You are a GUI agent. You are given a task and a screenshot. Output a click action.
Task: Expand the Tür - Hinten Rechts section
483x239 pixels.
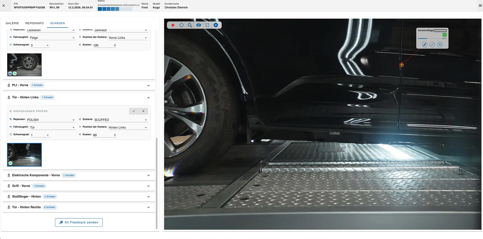[x=148, y=207]
